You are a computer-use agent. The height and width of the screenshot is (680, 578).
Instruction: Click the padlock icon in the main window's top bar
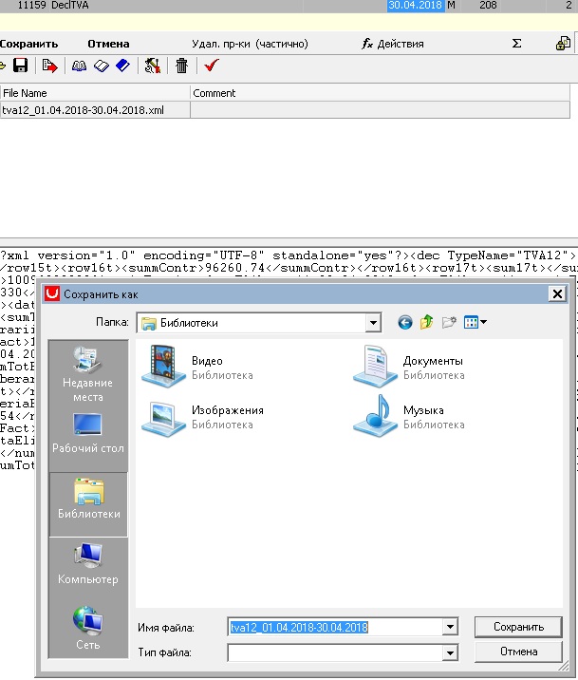pyautogui.click(x=563, y=44)
